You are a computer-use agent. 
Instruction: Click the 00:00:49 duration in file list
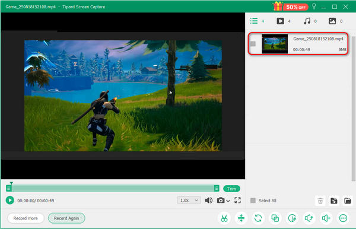(301, 49)
